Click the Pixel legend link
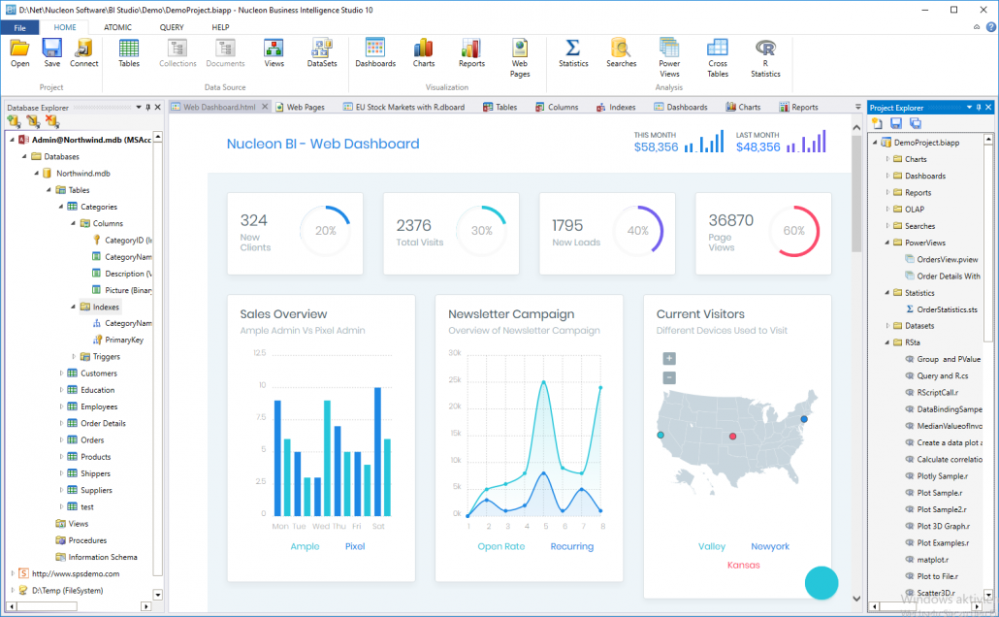Image resolution: width=999 pixels, height=617 pixels. point(355,546)
